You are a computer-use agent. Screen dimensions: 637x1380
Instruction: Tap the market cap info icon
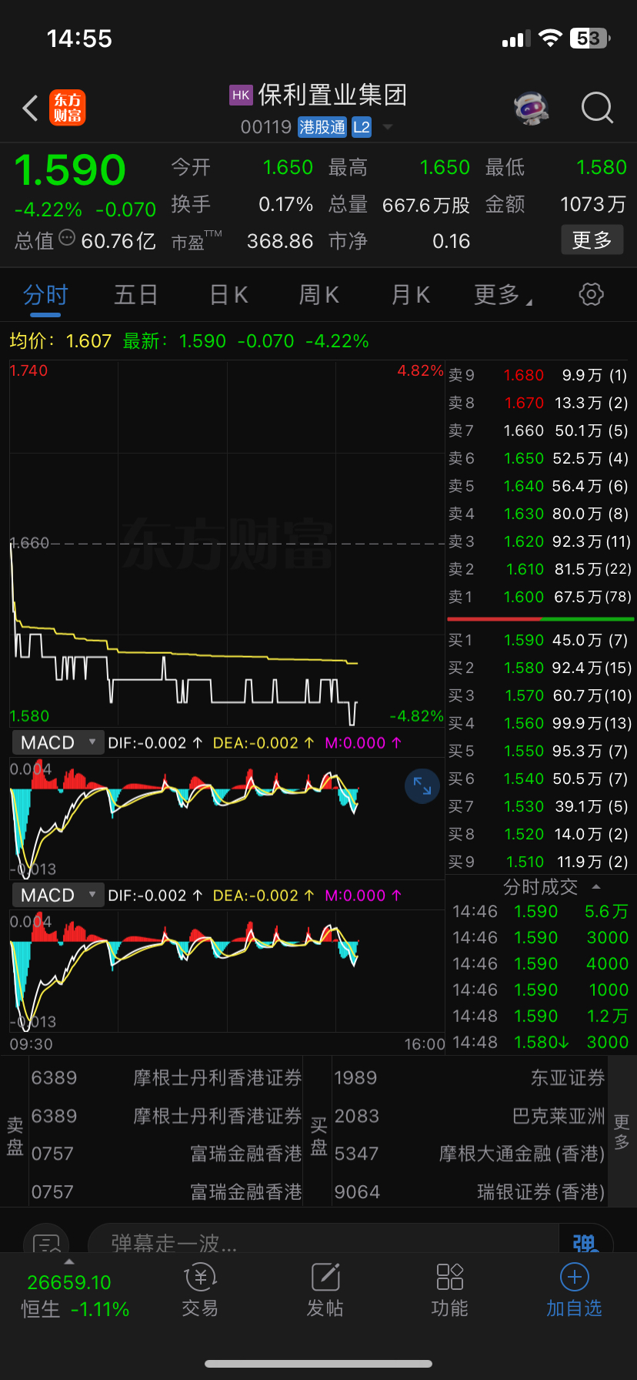click(67, 238)
